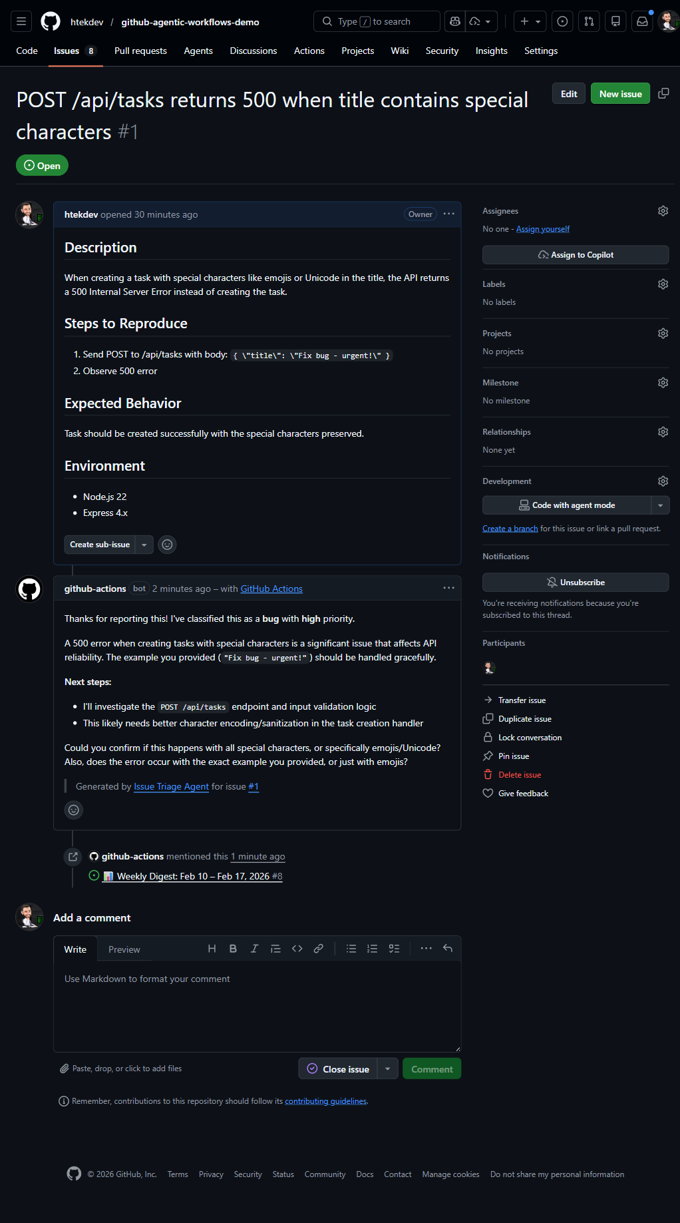Open the Code with agent mode dropdown
Viewport: 680px width, 1223px height.
[661, 505]
